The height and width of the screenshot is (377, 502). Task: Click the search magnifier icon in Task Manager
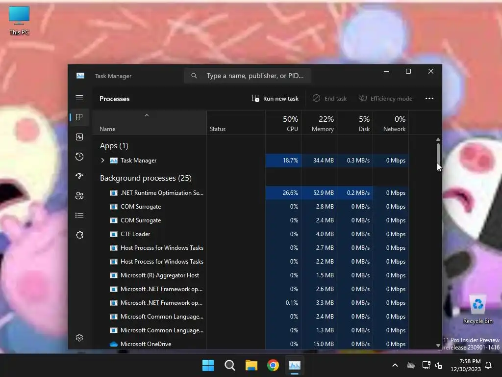pyautogui.click(x=194, y=76)
